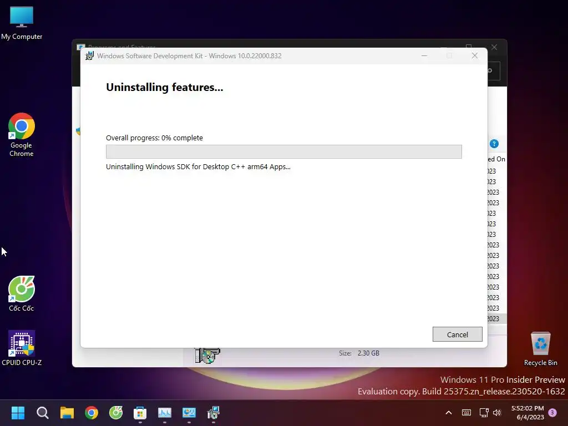Cancel the SDK uninstallation
This screenshot has width=568, height=426.
(457, 334)
